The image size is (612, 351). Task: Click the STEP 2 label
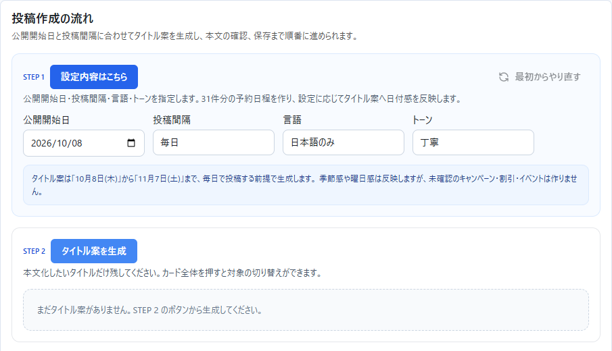34,251
